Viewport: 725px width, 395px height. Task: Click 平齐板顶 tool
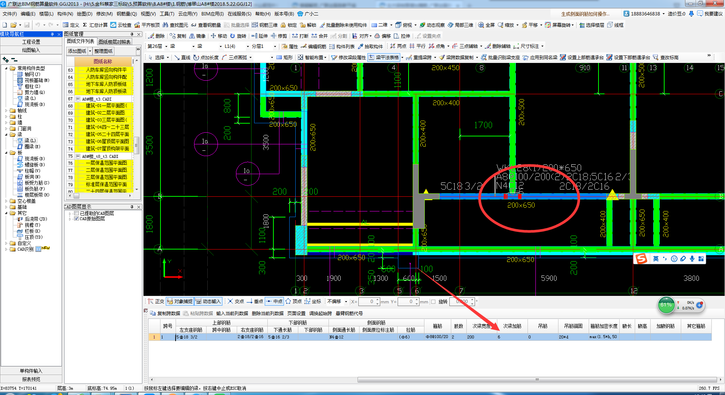click(x=147, y=25)
